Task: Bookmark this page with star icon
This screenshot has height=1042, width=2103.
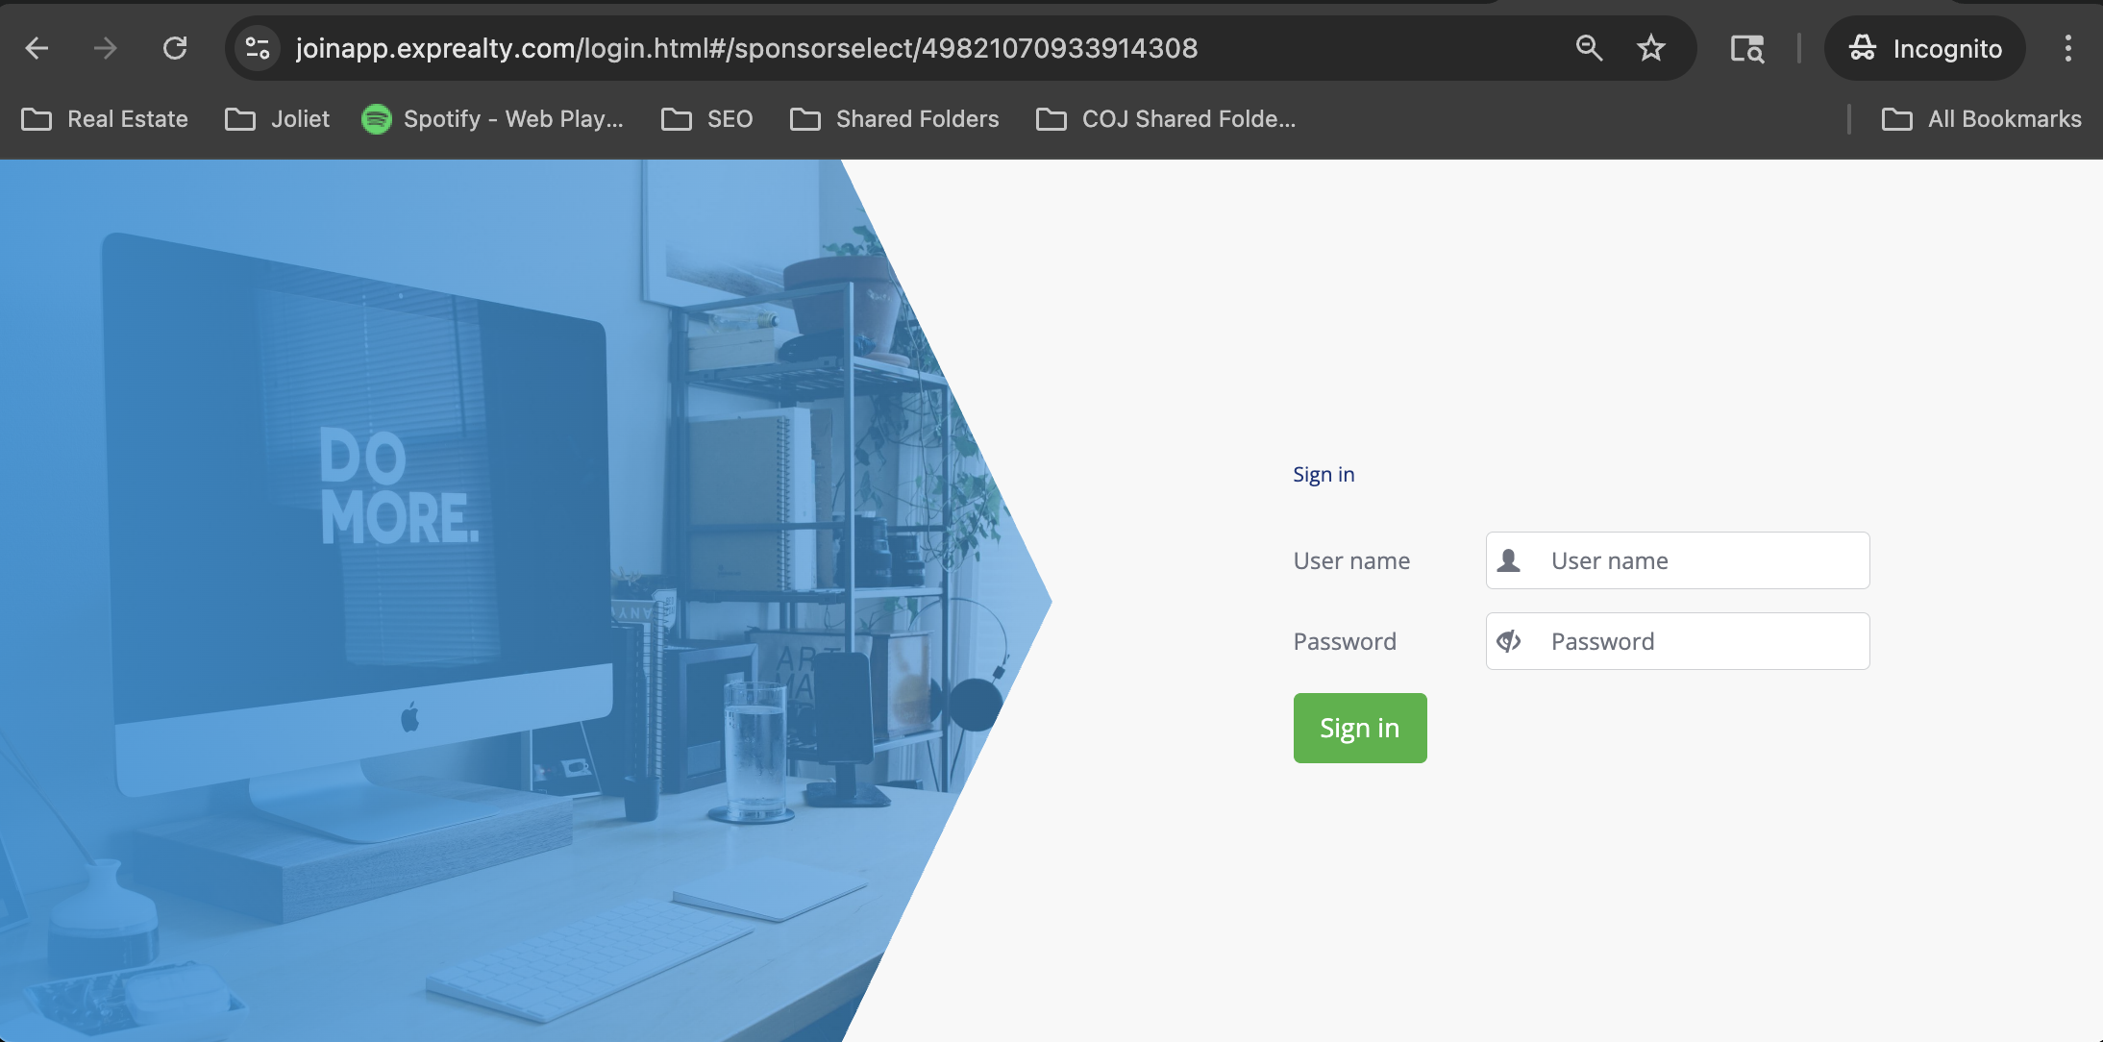Action: (x=1651, y=48)
